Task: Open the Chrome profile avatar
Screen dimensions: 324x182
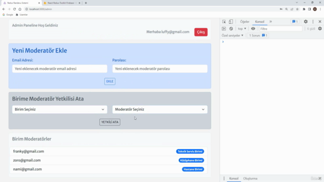Action: (x=315, y=9)
